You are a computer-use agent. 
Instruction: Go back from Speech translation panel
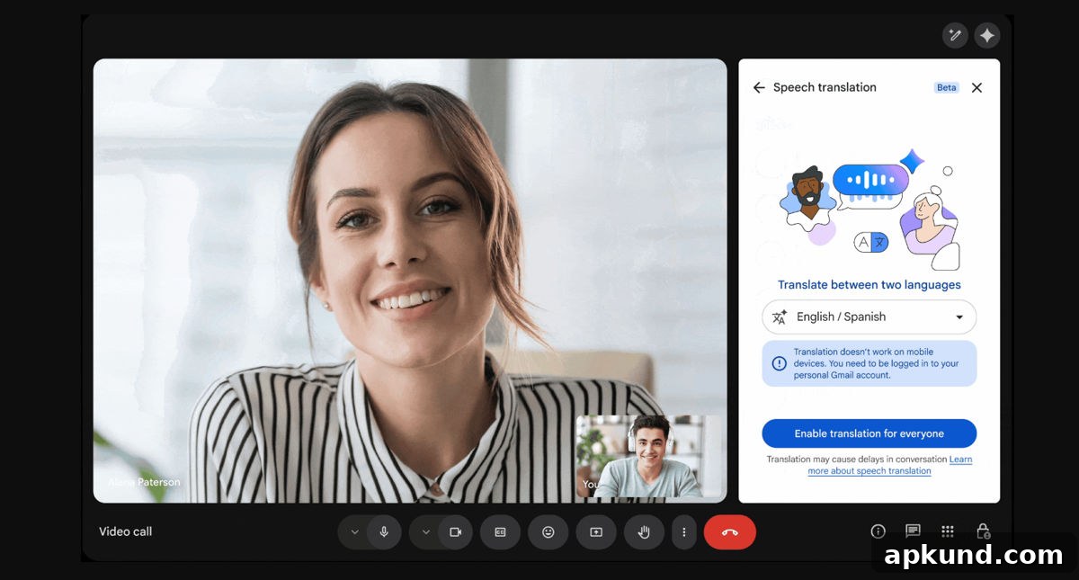click(x=759, y=87)
